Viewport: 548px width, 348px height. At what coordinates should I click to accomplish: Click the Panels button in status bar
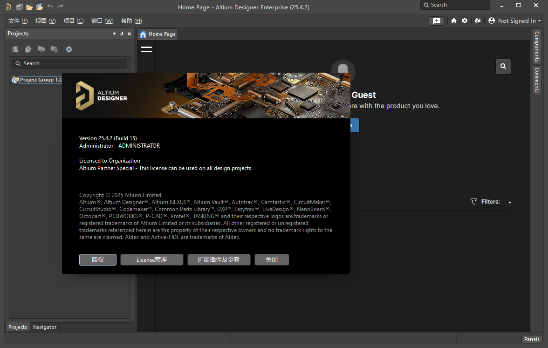(532, 339)
